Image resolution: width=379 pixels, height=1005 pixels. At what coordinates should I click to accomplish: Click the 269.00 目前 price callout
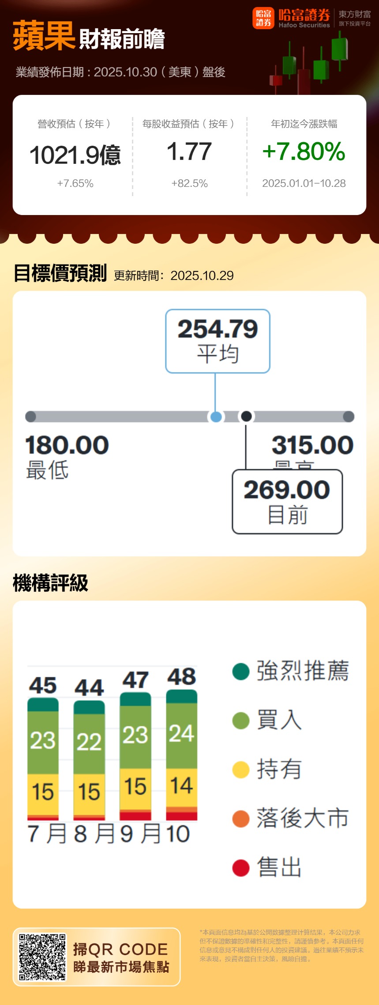click(x=287, y=502)
